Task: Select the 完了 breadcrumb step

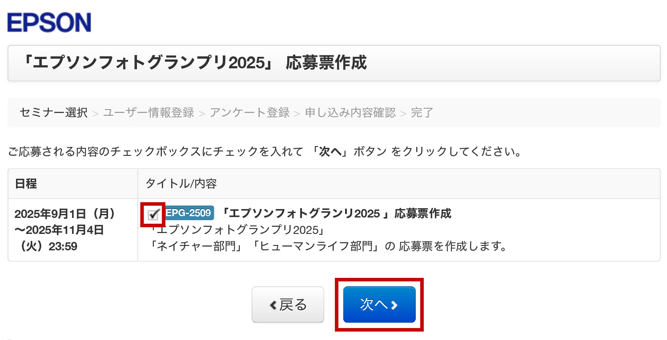Action: (422, 113)
